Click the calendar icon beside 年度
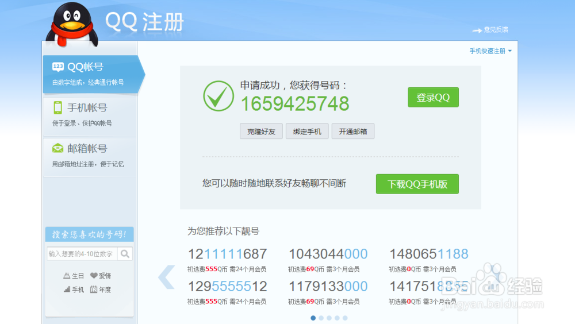This screenshot has width=575, height=324. (94, 290)
